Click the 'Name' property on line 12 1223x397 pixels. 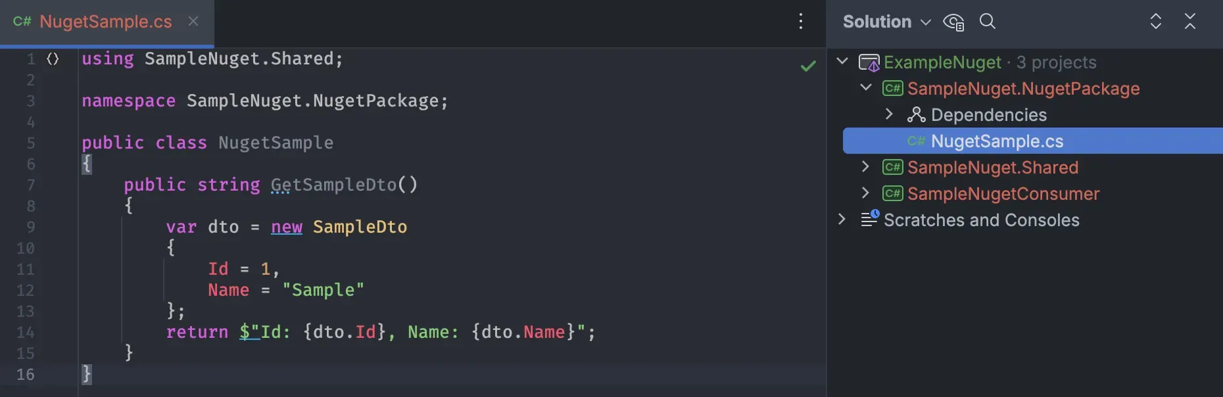(x=229, y=291)
